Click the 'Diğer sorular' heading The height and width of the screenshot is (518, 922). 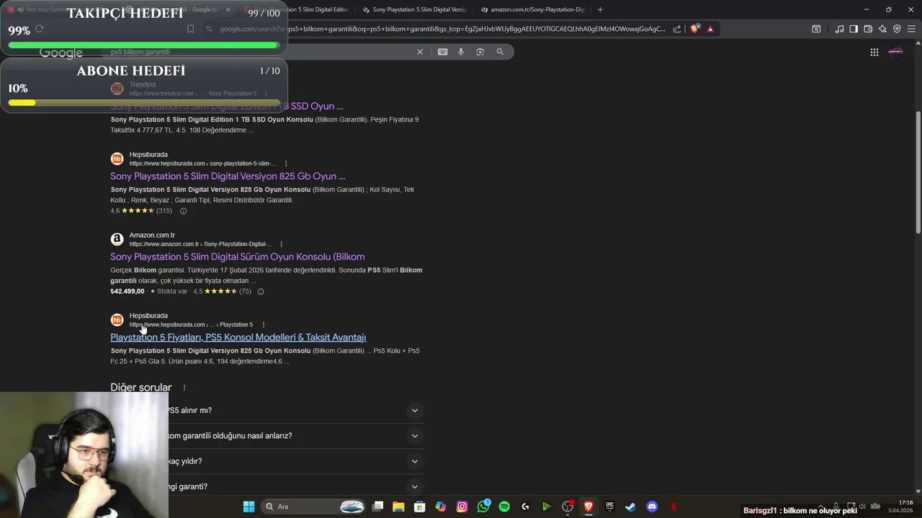[x=140, y=388]
